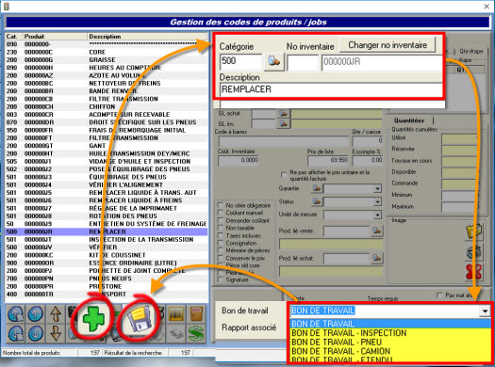This screenshot has height=367, width=495.
Task: Click the green dollar sign icon
Action: [196, 334]
